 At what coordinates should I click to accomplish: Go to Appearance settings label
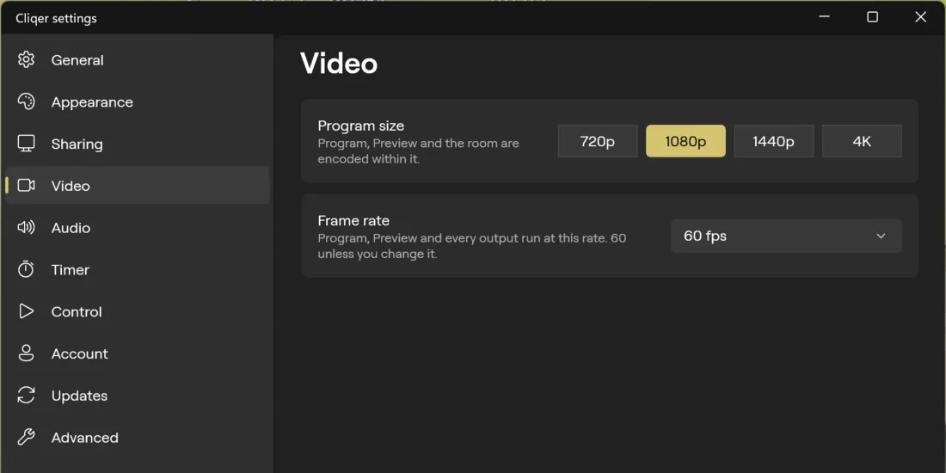[92, 102]
